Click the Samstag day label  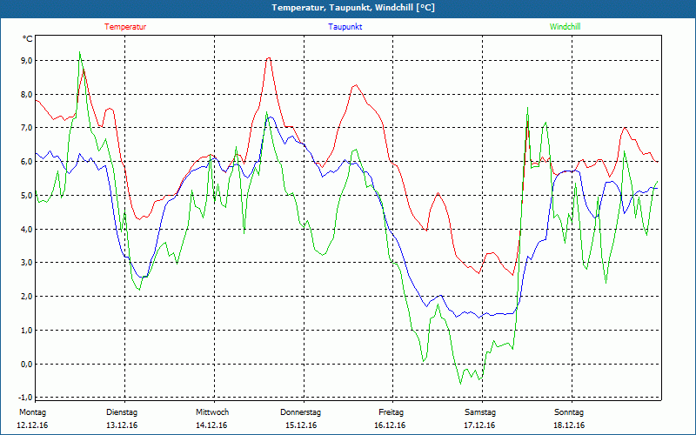[480, 412]
